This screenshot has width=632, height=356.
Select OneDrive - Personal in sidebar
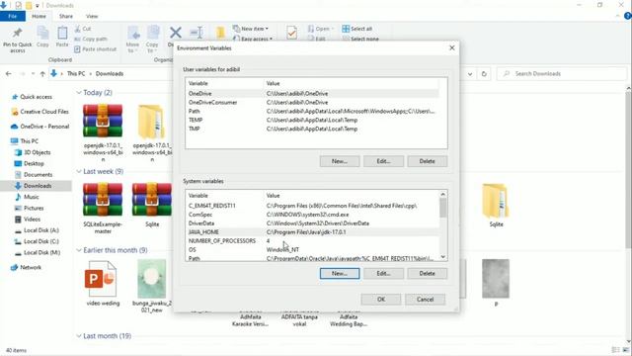coord(44,127)
